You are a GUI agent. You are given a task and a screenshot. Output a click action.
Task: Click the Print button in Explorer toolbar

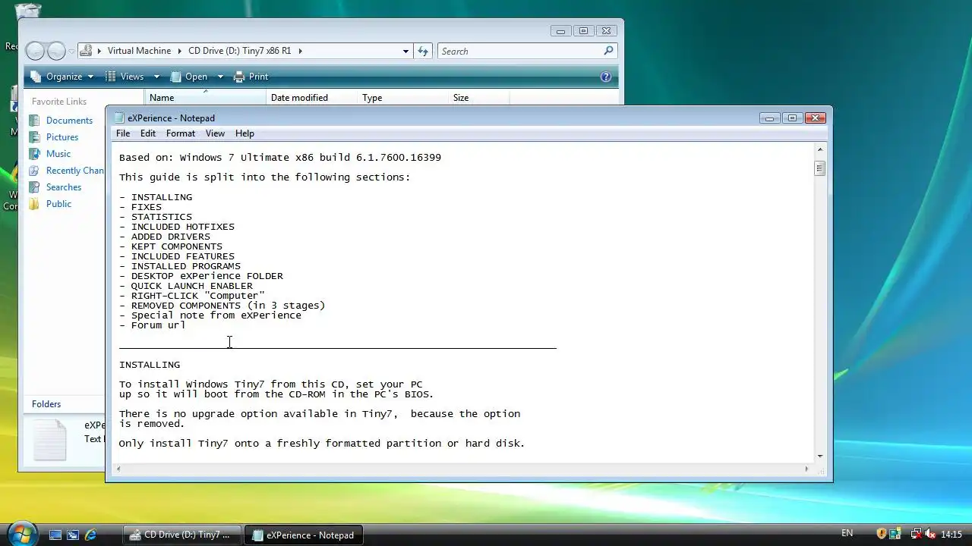pos(251,77)
